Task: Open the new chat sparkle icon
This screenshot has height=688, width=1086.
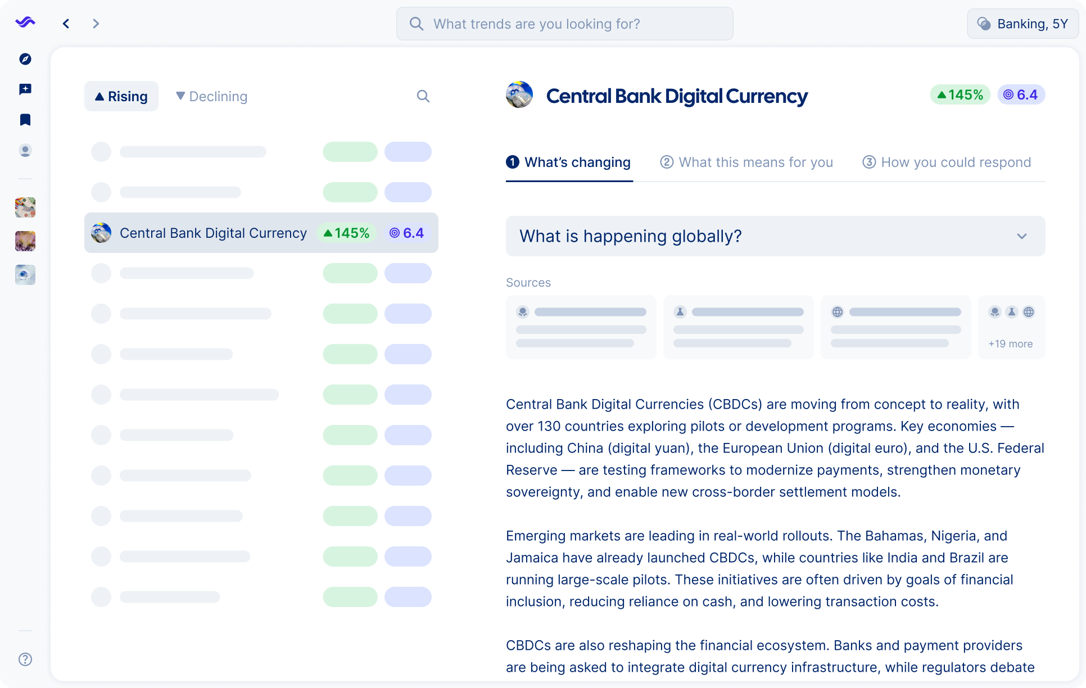Action: (x=25, y=89)
